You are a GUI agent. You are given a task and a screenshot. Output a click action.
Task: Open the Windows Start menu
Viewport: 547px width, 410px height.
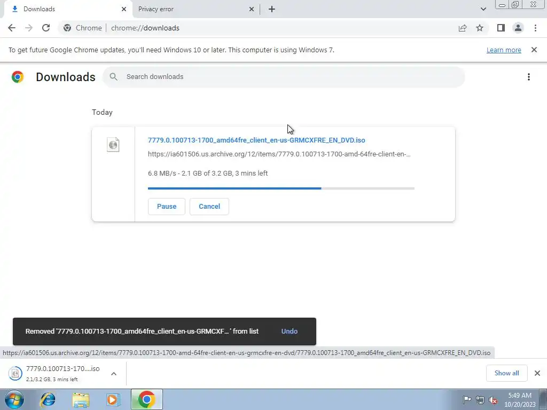pos(14,399)
